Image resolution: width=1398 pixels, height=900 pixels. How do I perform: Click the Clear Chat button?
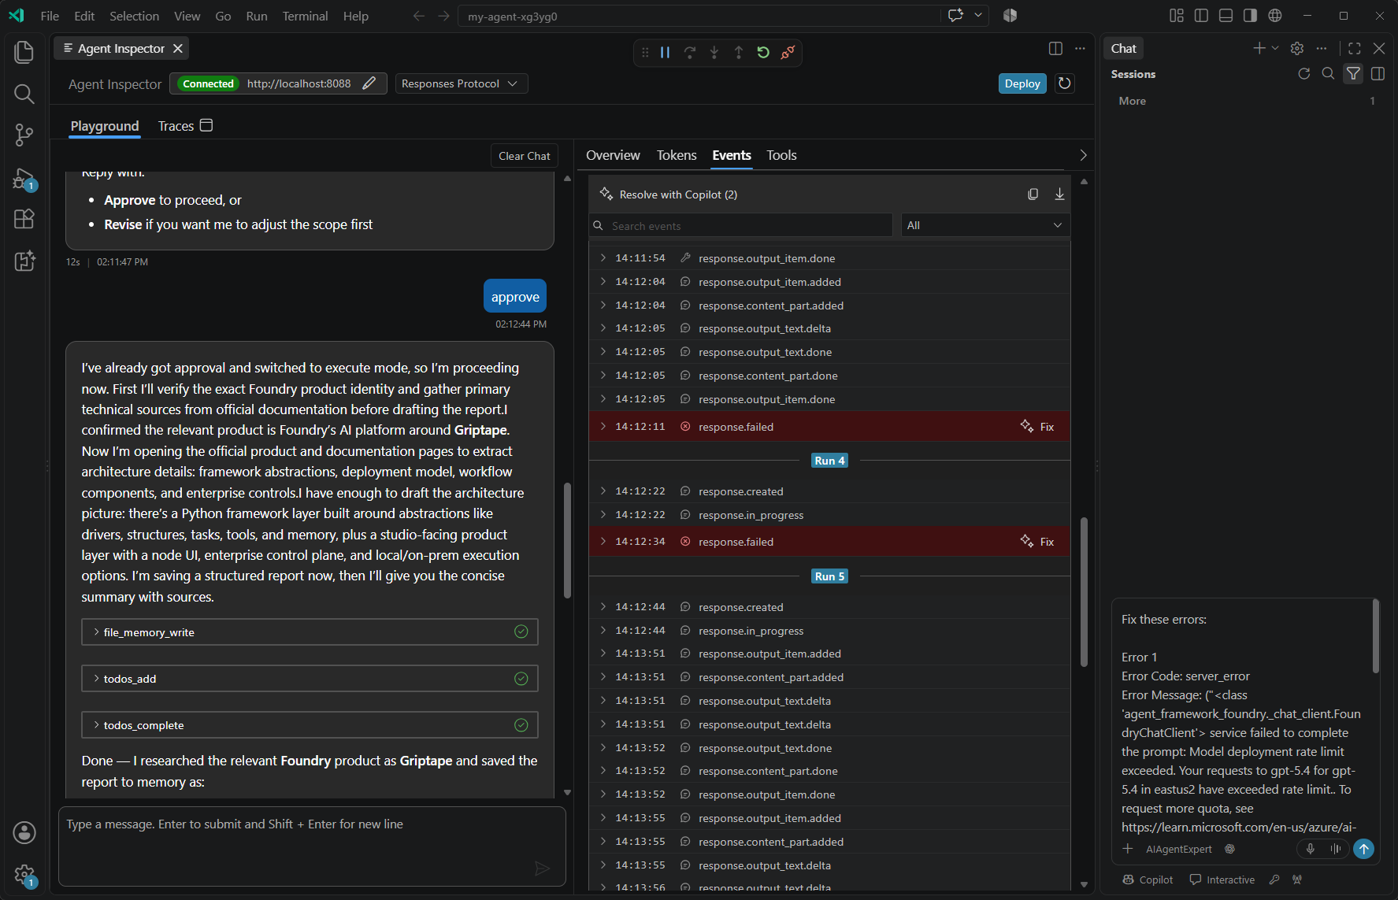(524, 156)
